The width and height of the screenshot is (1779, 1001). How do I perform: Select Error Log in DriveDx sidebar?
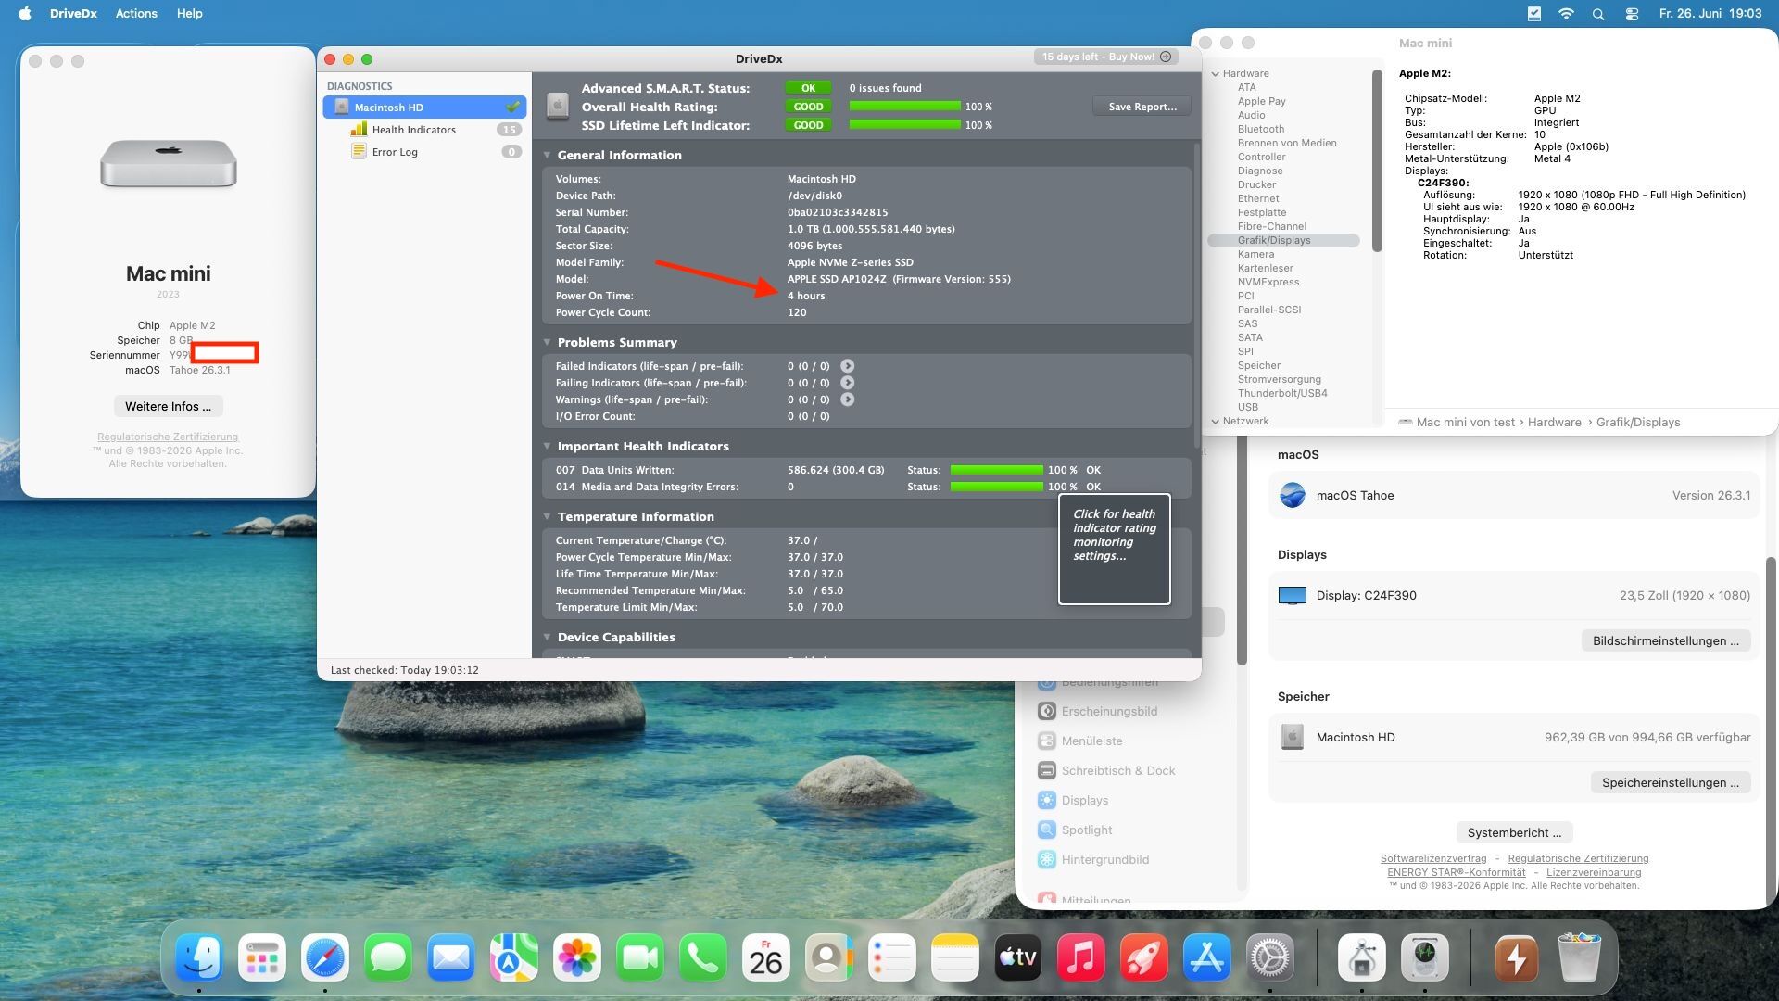click(424, 152)
